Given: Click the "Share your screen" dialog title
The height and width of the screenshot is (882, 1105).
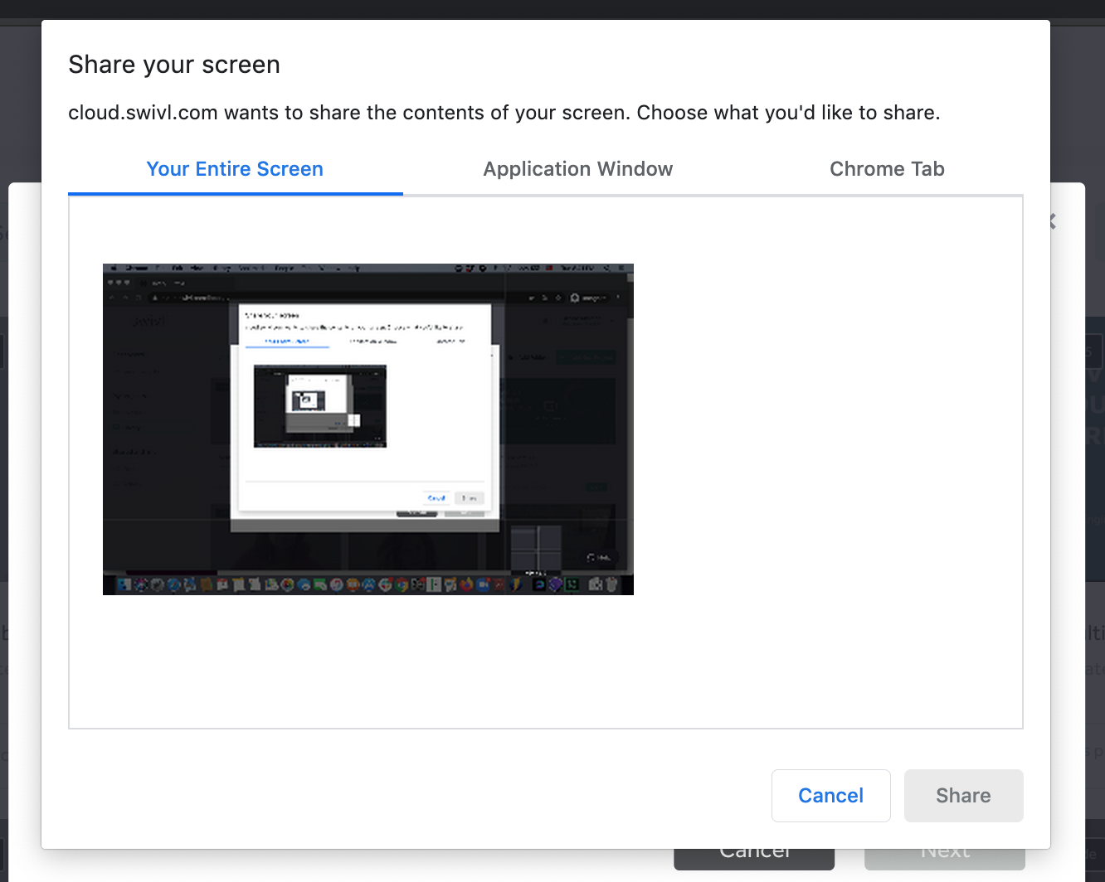Looking at the screenshot, I should pyautogui.click(x=174, y=65).
